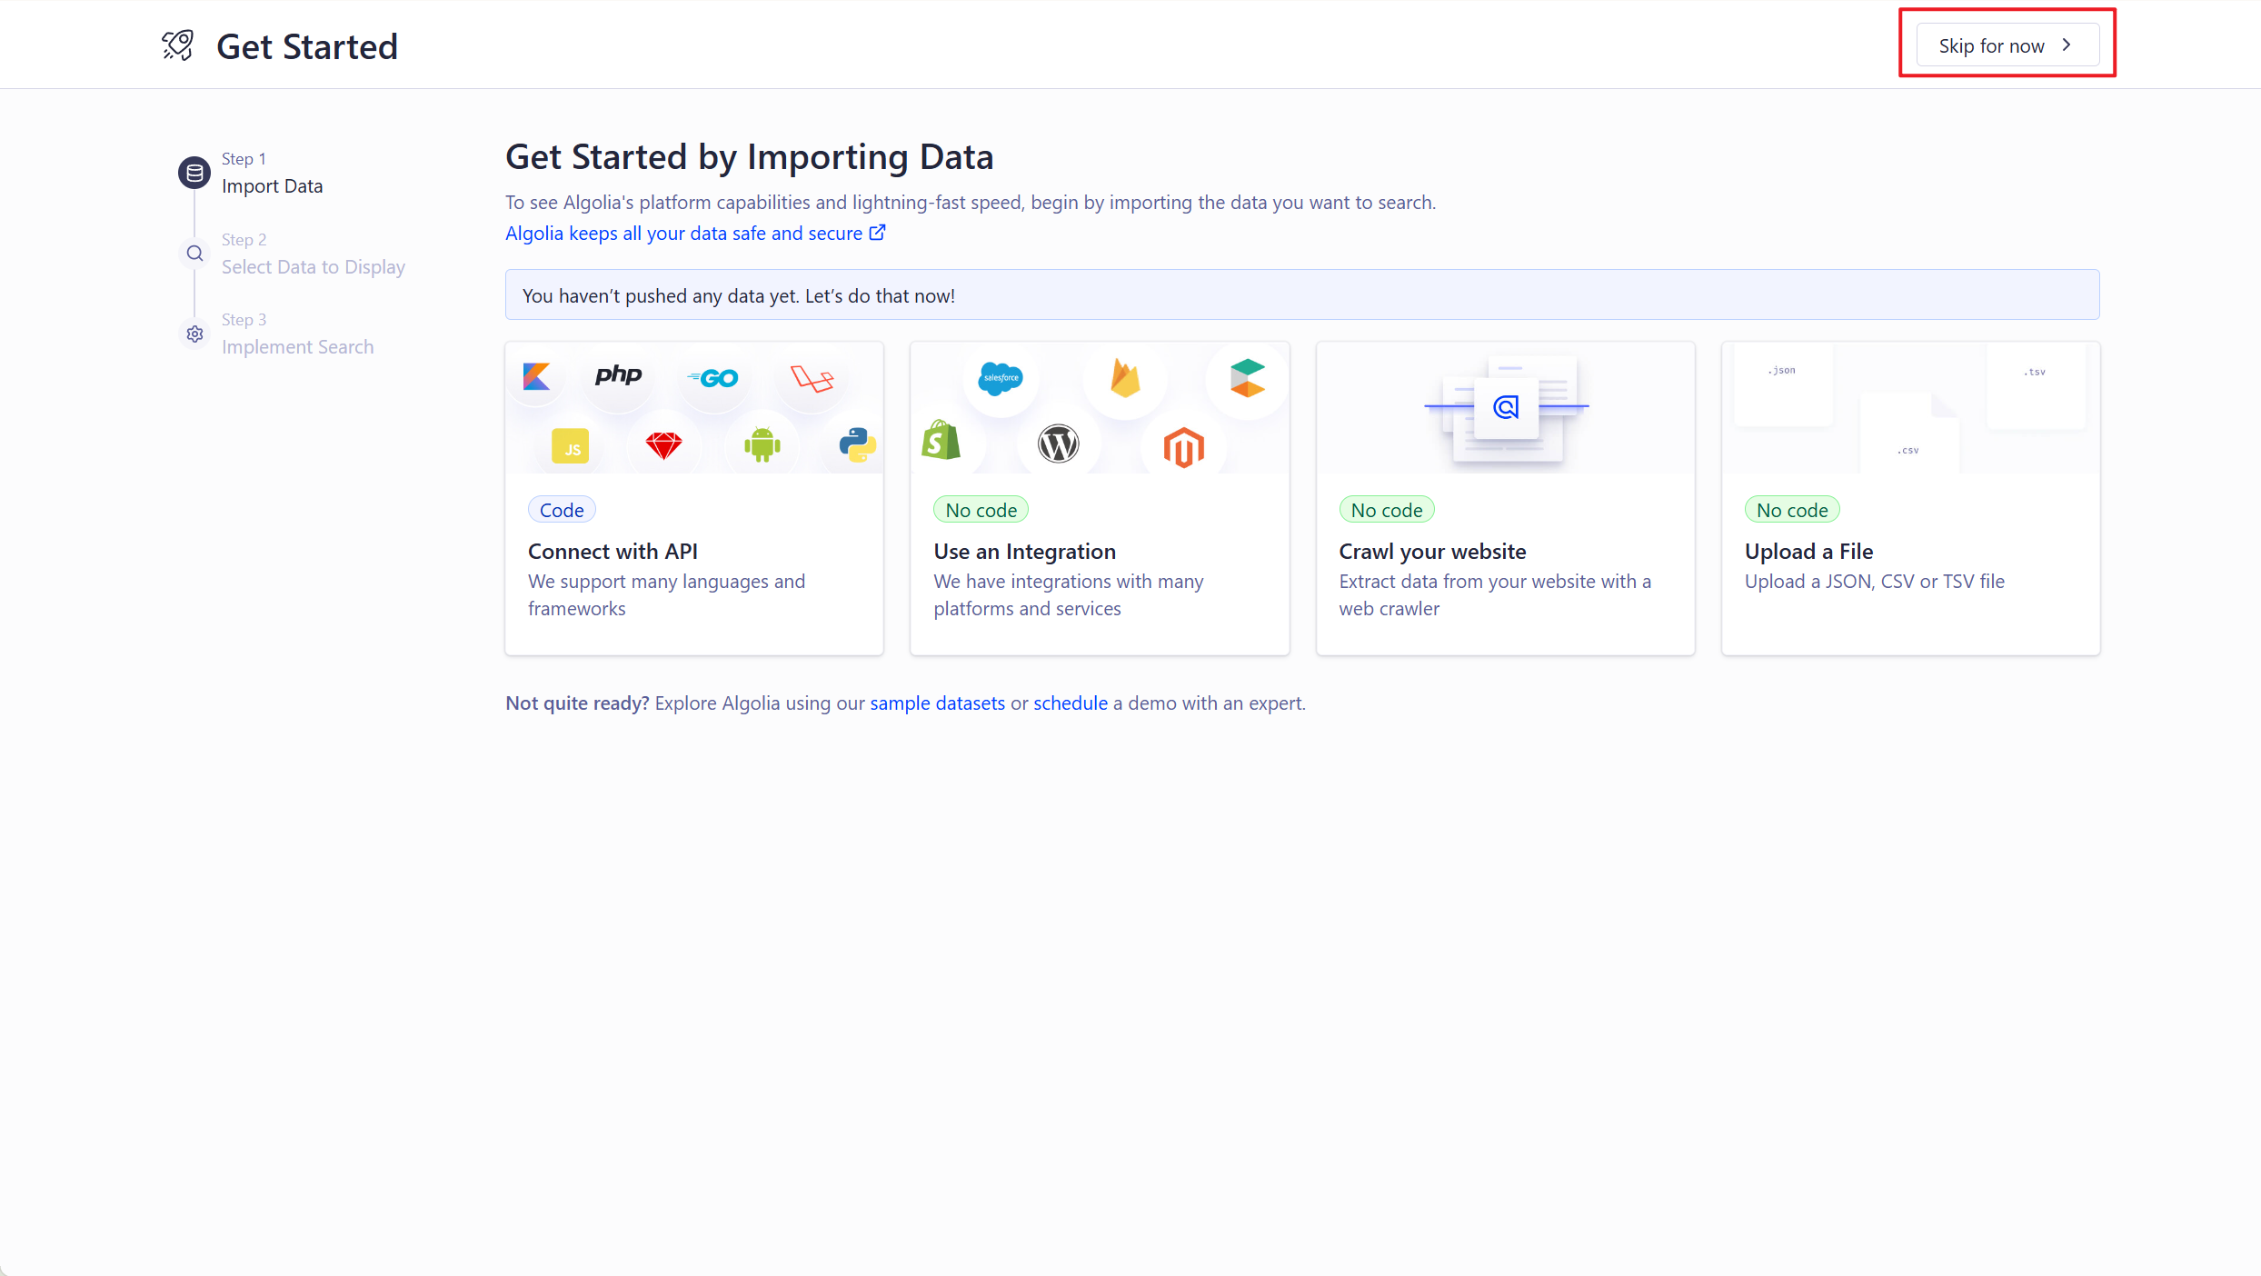Go to the Implement Search step

(x=297, y=346)
